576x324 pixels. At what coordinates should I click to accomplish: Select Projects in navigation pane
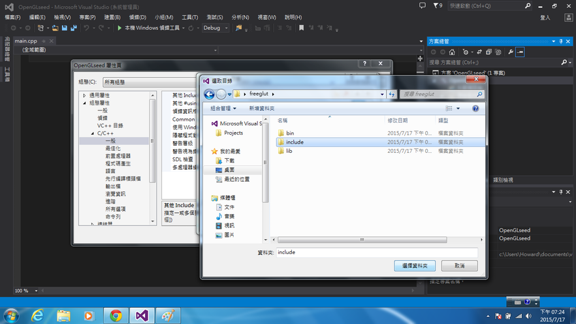[233, 133]
